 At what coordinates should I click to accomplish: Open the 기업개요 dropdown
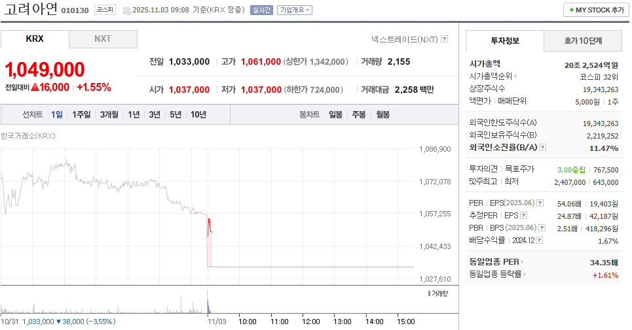tap(295, 10)
